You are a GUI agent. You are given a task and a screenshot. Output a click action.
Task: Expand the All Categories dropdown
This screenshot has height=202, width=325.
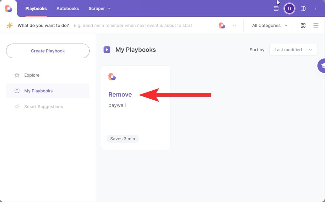(269, 25)
